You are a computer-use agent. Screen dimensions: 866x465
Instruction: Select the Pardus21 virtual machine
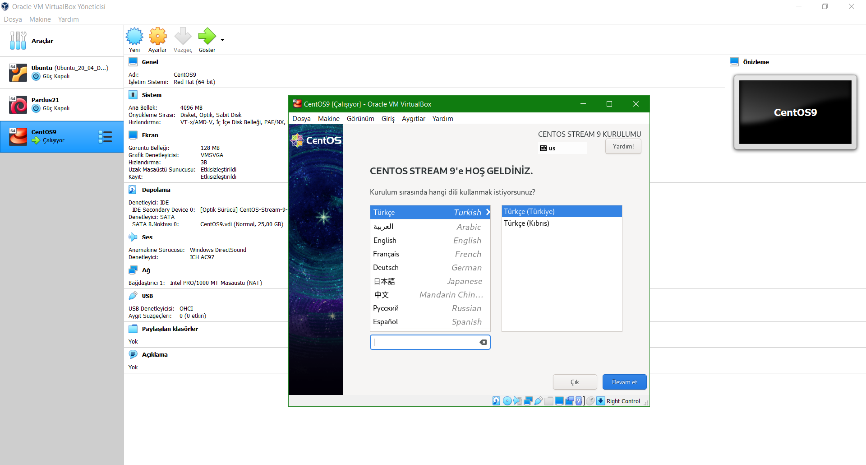tap(62, 104)
